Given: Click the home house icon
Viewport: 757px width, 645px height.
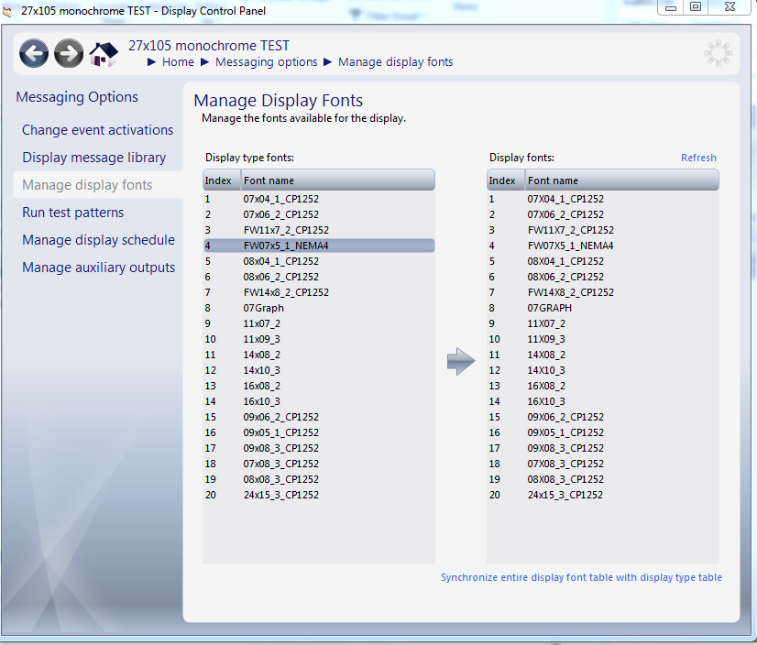Looking at the screenshot, I should click(x=104, y=54).
